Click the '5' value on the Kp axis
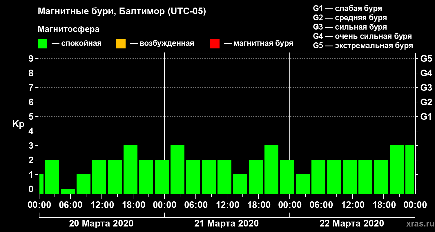This screenshot has width=435, height=232. 32,117
